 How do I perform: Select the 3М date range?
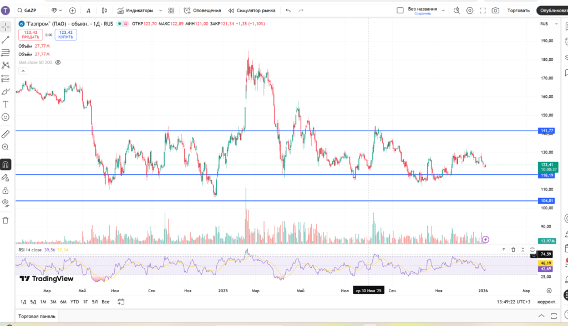(x=53, y=302)
